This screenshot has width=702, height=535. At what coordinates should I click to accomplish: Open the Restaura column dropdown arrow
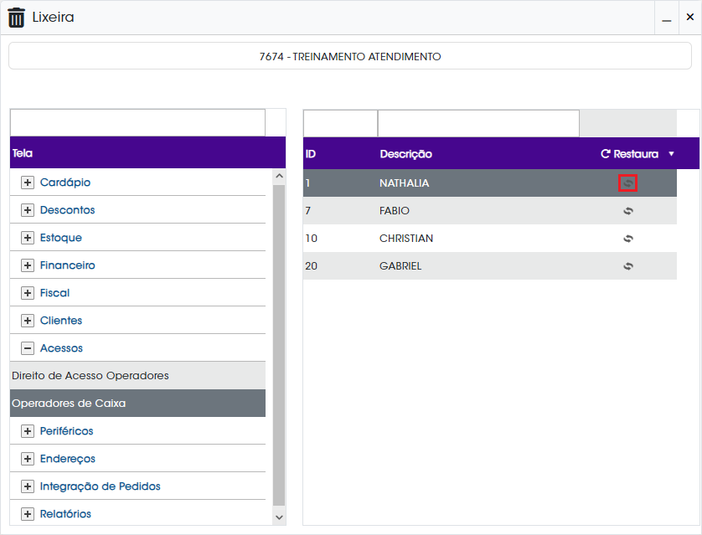671,154
